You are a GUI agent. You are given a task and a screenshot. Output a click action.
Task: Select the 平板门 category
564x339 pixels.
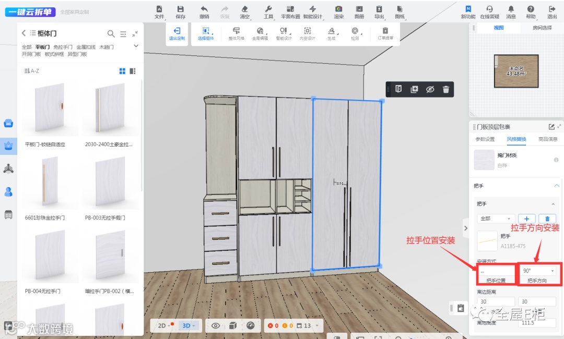42,47
